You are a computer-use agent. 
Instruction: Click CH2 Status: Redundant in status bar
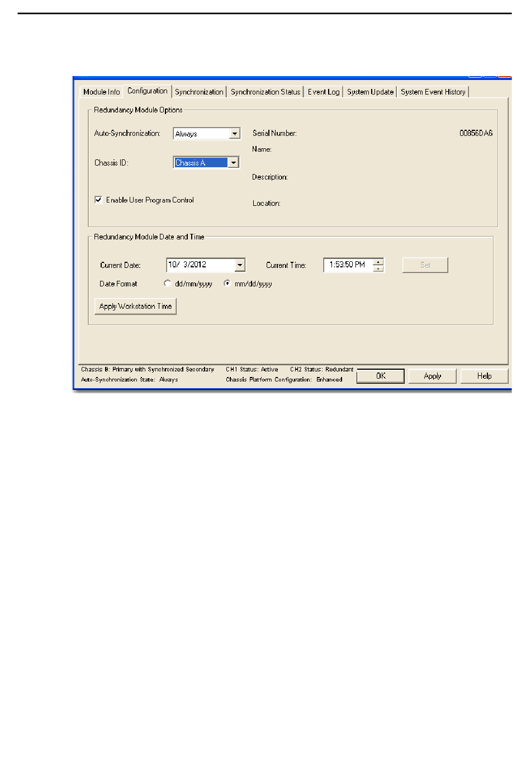point(322,369)
